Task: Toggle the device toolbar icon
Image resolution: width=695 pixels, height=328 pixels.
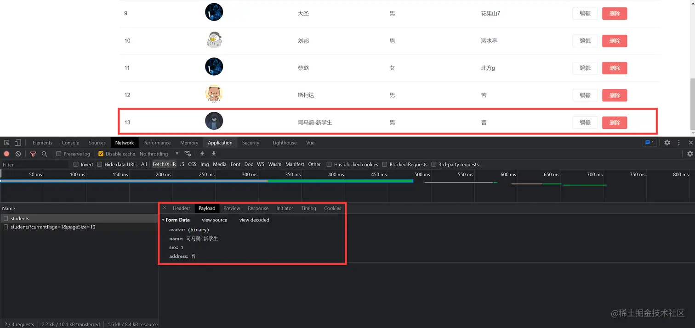Action: click(17, 143)
